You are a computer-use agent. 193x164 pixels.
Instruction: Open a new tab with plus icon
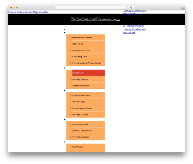[x=183, y=9]
